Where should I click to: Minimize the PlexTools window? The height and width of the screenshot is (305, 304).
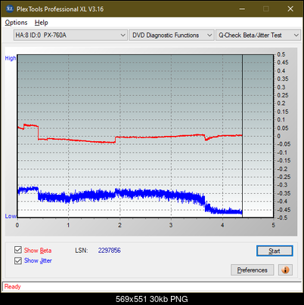pyautogui.click(x=242, y=9)
